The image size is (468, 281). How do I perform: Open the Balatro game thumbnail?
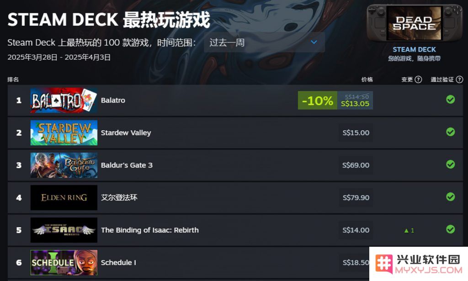(64, 100)
